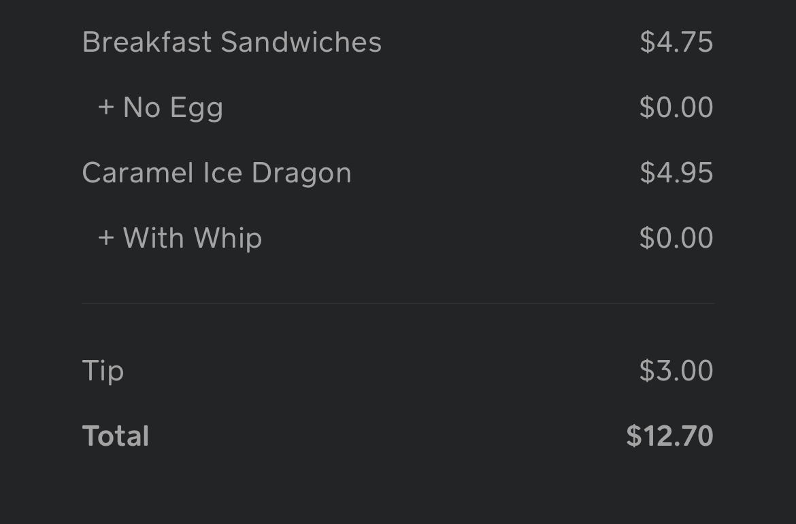
Task: Click the horizontal divider above Tip
Action: 398,303
